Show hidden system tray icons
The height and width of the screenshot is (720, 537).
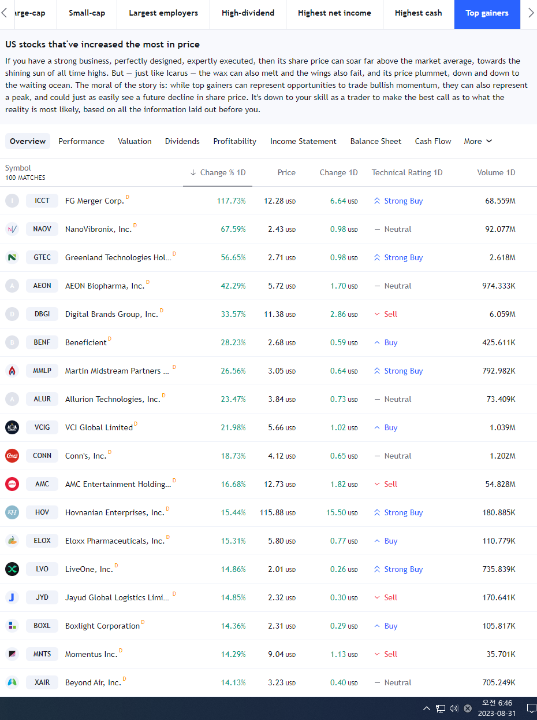[427, 708]
